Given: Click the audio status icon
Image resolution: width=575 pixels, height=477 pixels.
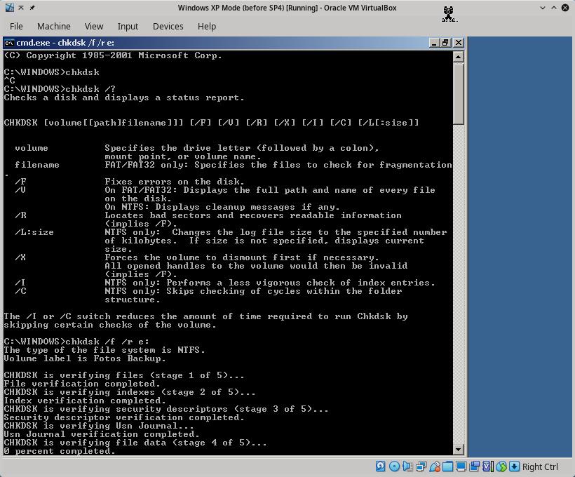Looking at the screenshot, I should tap(407, 466).
